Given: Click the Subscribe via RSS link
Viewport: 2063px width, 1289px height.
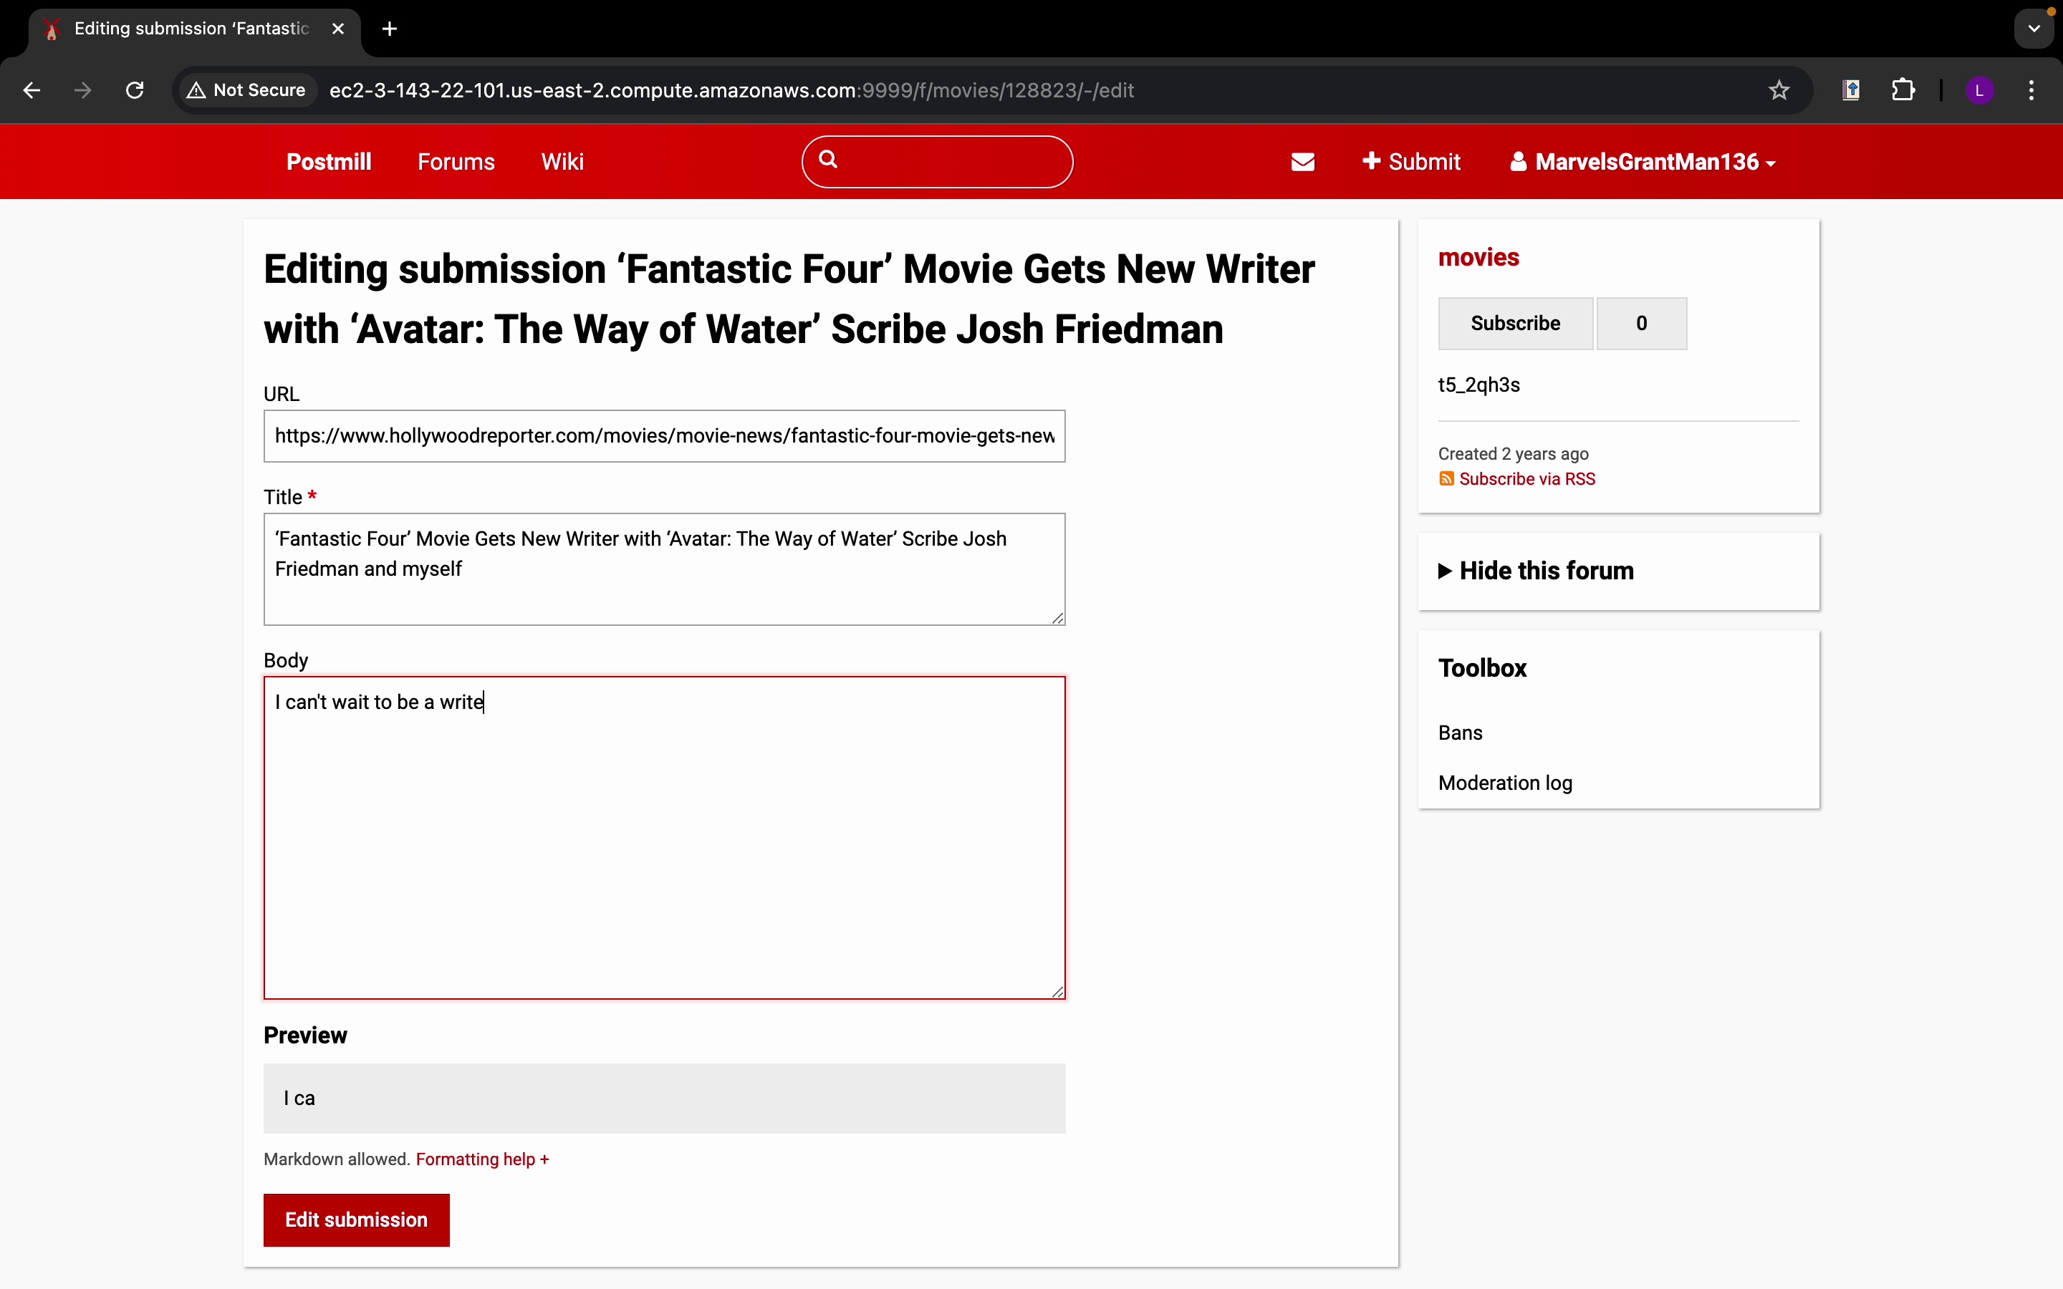Looking at the screenshot, I should [x=1526, y=479].
